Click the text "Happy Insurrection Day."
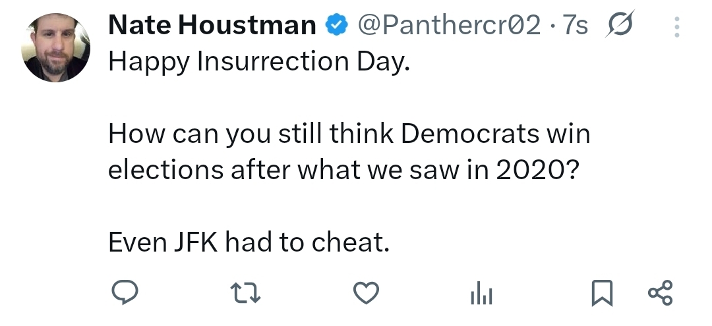The width and height of the screenshot is (712, 326). pos(259,62)
